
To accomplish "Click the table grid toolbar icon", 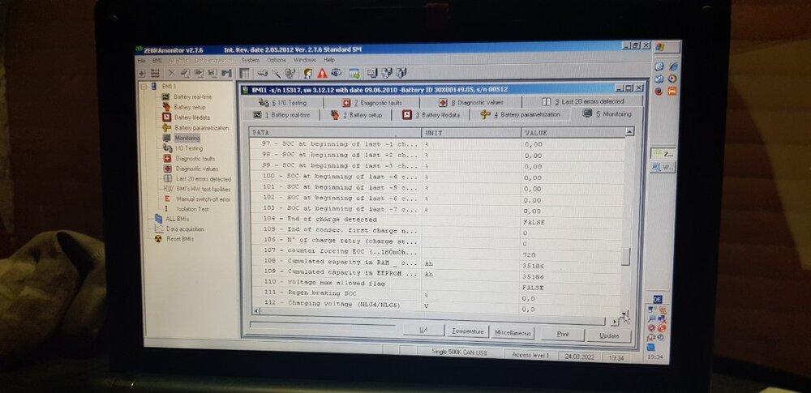I will tap(245, 73).
